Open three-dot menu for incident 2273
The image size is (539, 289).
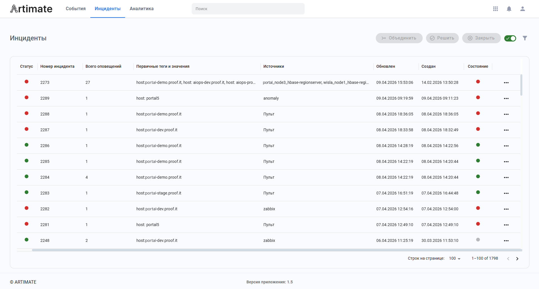coord(506,83)
